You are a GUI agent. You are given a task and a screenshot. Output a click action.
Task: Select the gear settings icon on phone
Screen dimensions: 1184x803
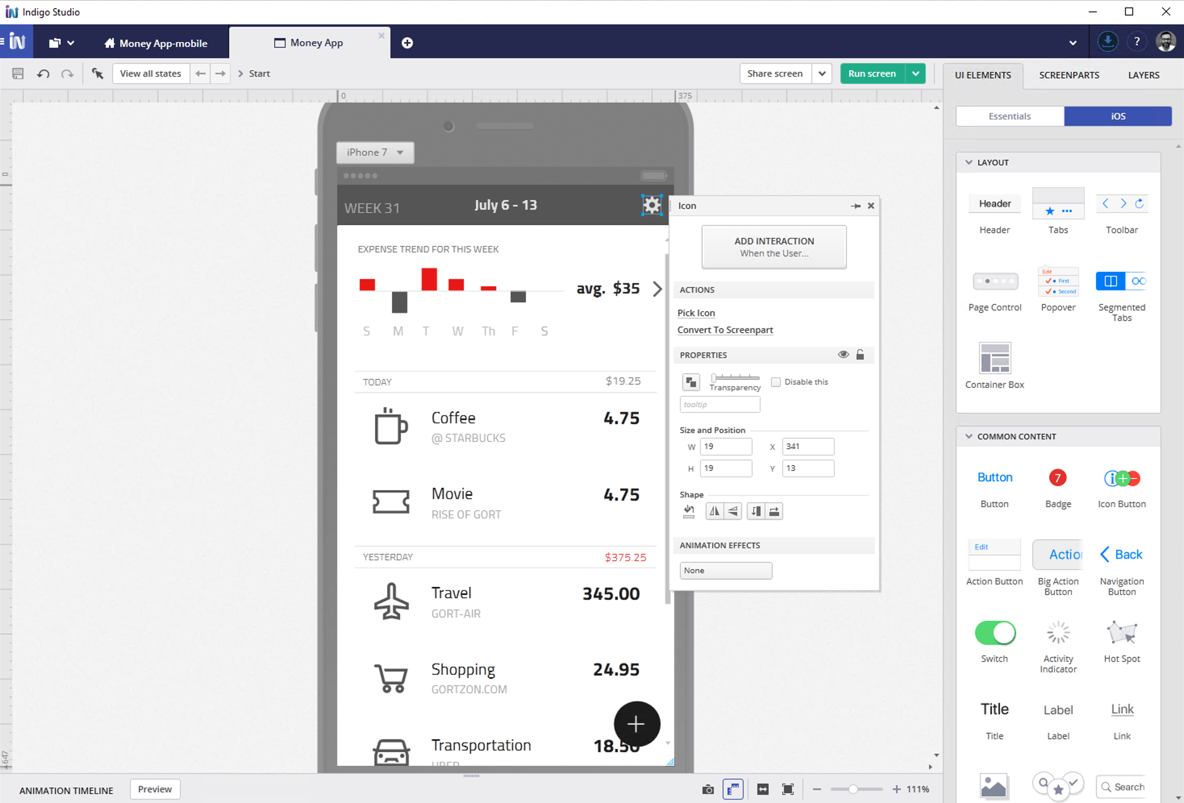point(652,205)
